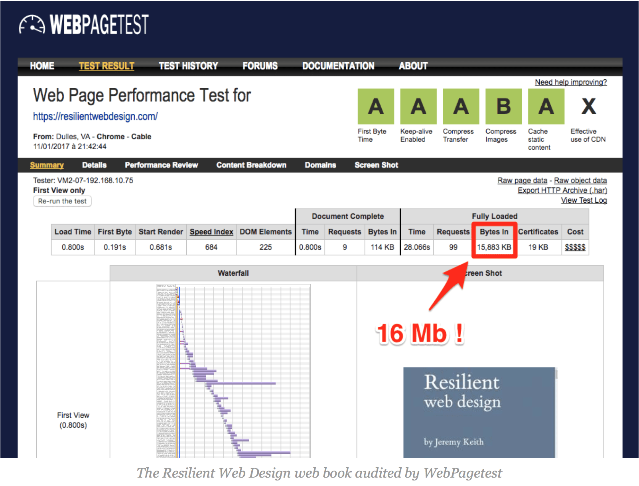Click the Compress Images grade B

pyautogui.click(x=504, y=107)
